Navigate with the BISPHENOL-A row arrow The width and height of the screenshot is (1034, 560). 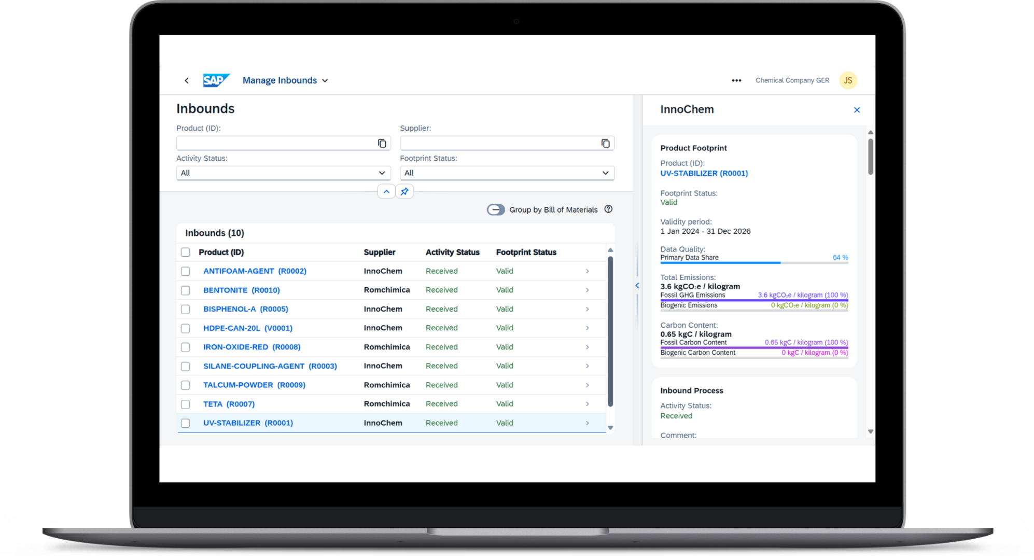(587, 309)
